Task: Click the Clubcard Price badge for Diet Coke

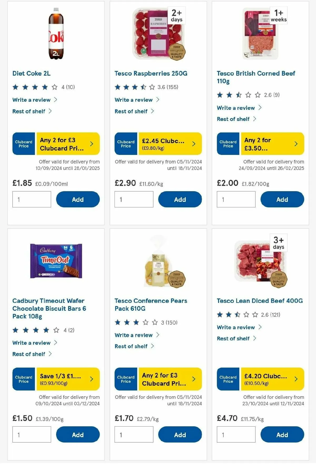Action: click(x=24, y=144)
